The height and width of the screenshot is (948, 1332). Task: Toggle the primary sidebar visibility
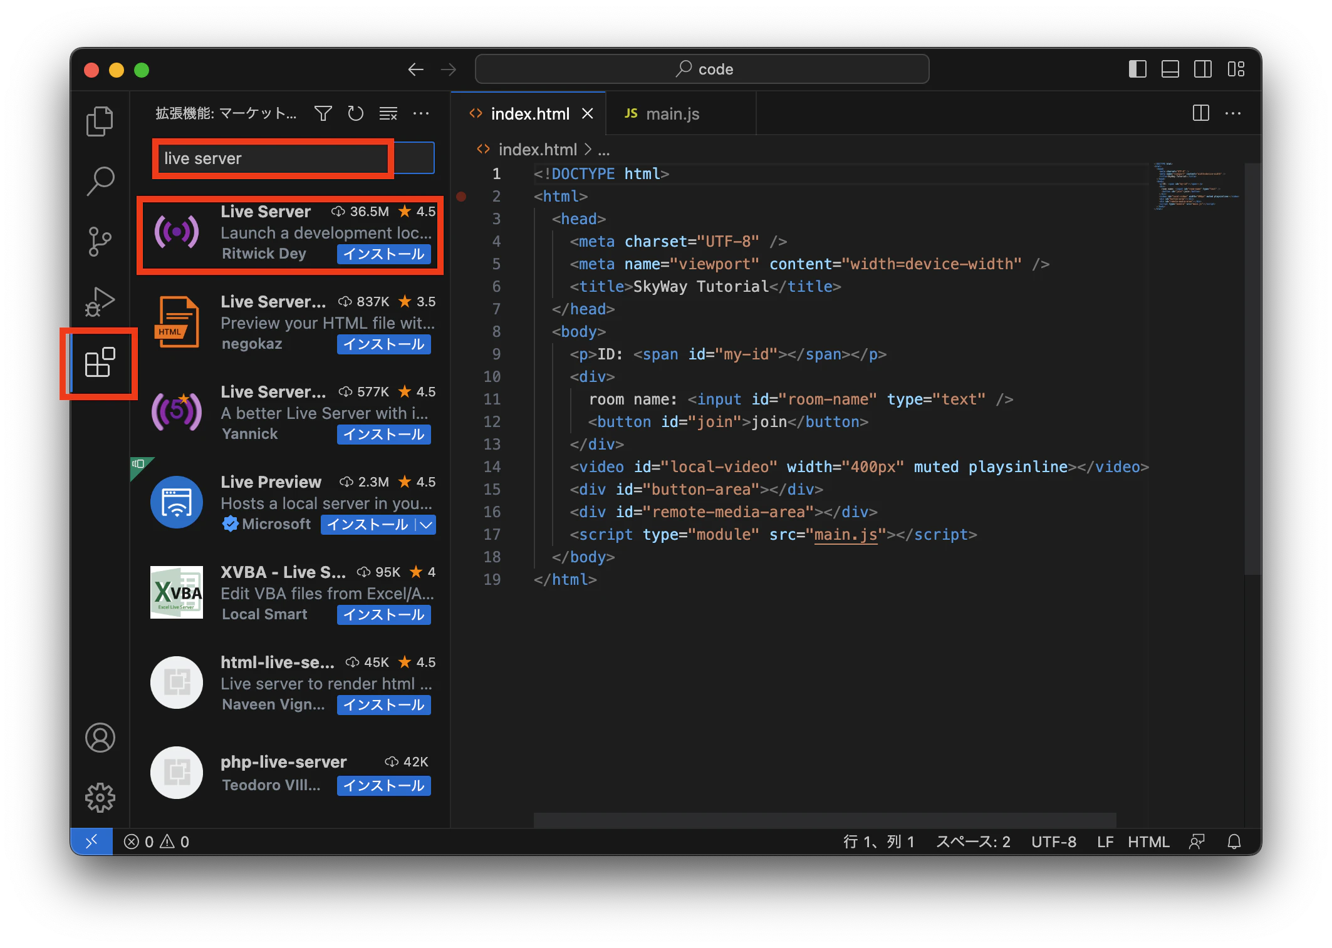(1137, 70)
